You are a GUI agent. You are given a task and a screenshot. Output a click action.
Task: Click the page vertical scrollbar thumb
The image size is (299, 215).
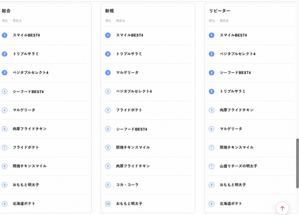(297, 164)
